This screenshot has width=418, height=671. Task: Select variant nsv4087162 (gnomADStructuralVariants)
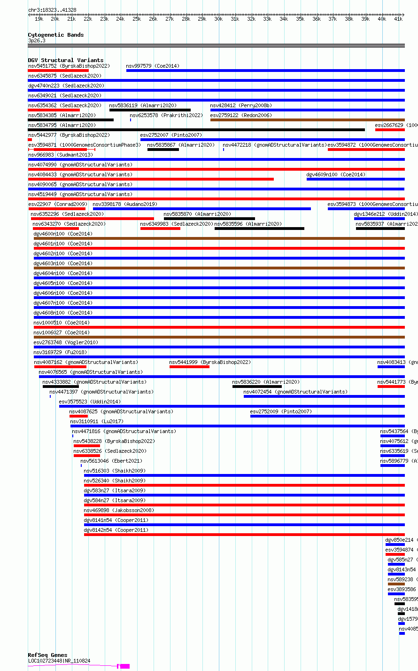pyautogui.click(x=61, y=367)
